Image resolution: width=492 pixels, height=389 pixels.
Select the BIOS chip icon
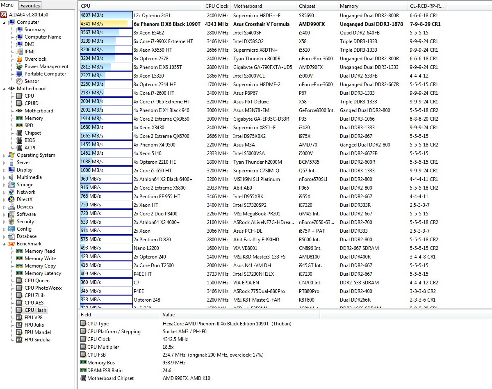pyautogui.click(x=19, y=140)
